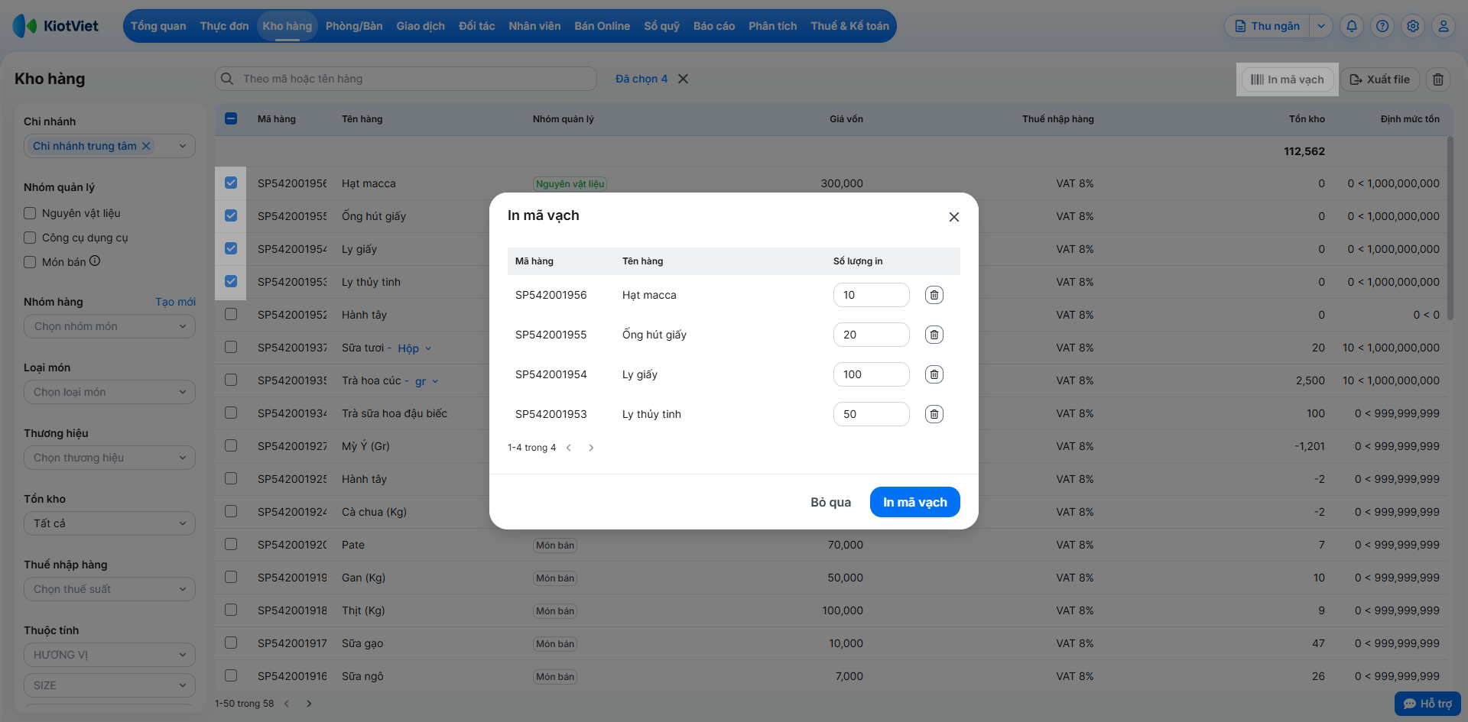
Task: Tick the Công cụ dụng cụ checkbox
Action: click(31, 238)
